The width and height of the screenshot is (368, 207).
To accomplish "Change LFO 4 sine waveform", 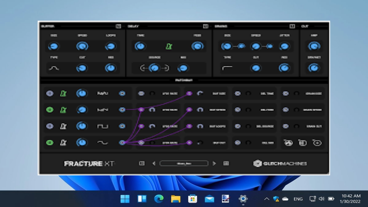I will tap(103, 143).
